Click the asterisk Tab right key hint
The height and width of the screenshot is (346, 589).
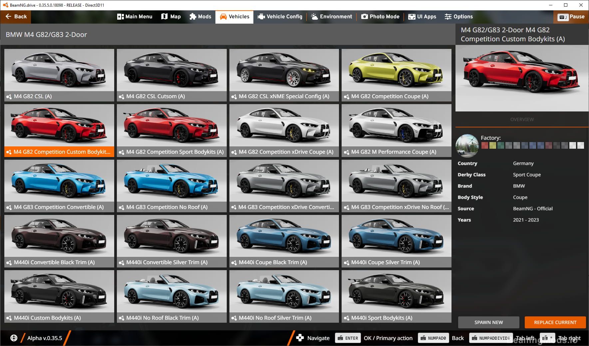pyautogui.click(x=547, y=338)
